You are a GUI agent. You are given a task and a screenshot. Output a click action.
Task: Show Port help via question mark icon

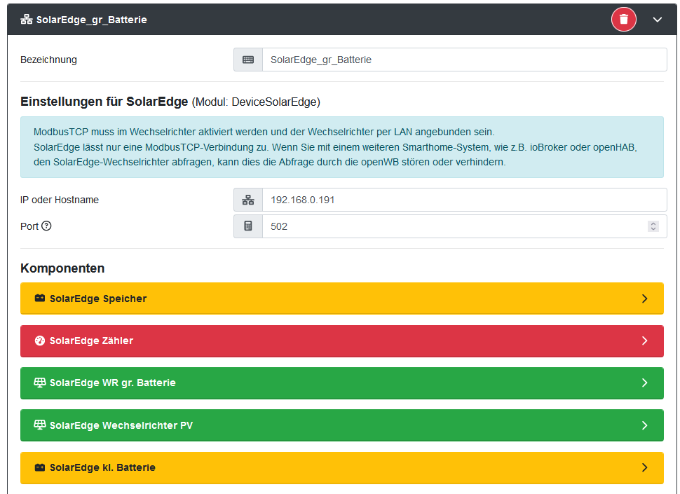point(46,226)
